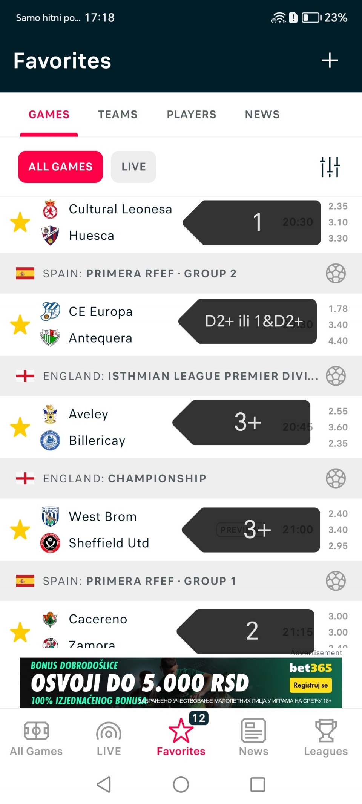Viewport: 362px width, 804px height.
Task: Select the LIVE filter button
Action: (x=133, y=167)
